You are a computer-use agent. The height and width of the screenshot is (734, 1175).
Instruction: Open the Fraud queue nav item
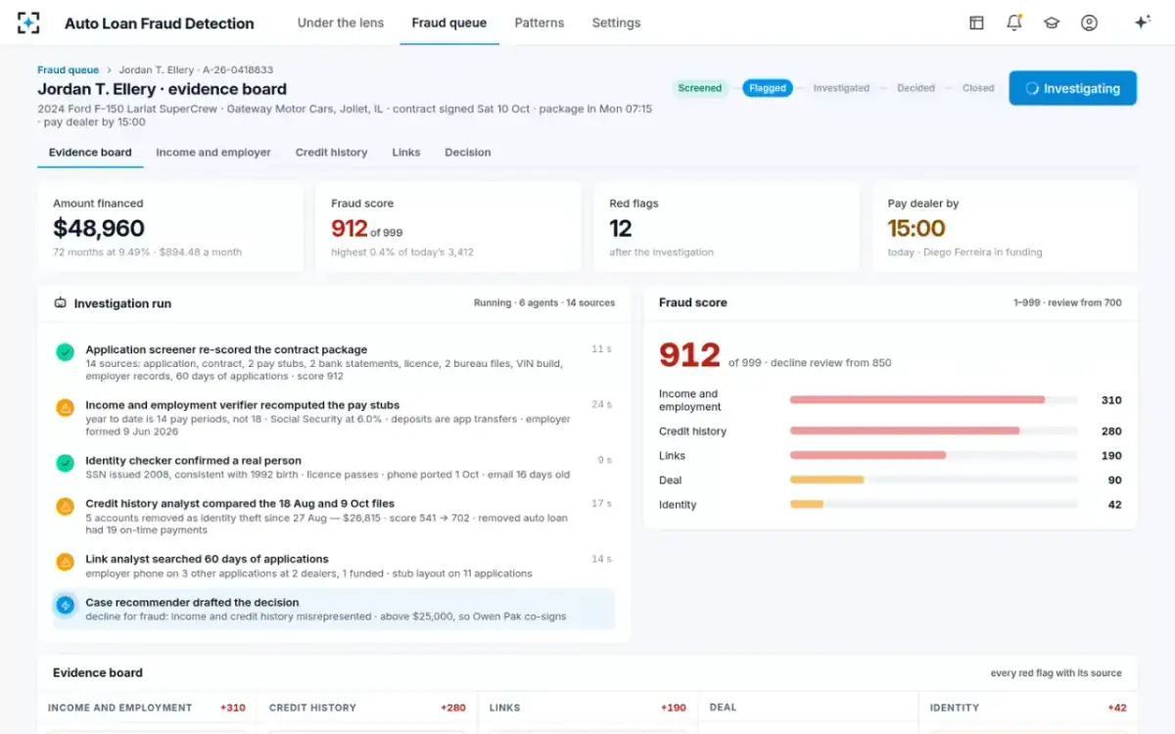point(449,23)
